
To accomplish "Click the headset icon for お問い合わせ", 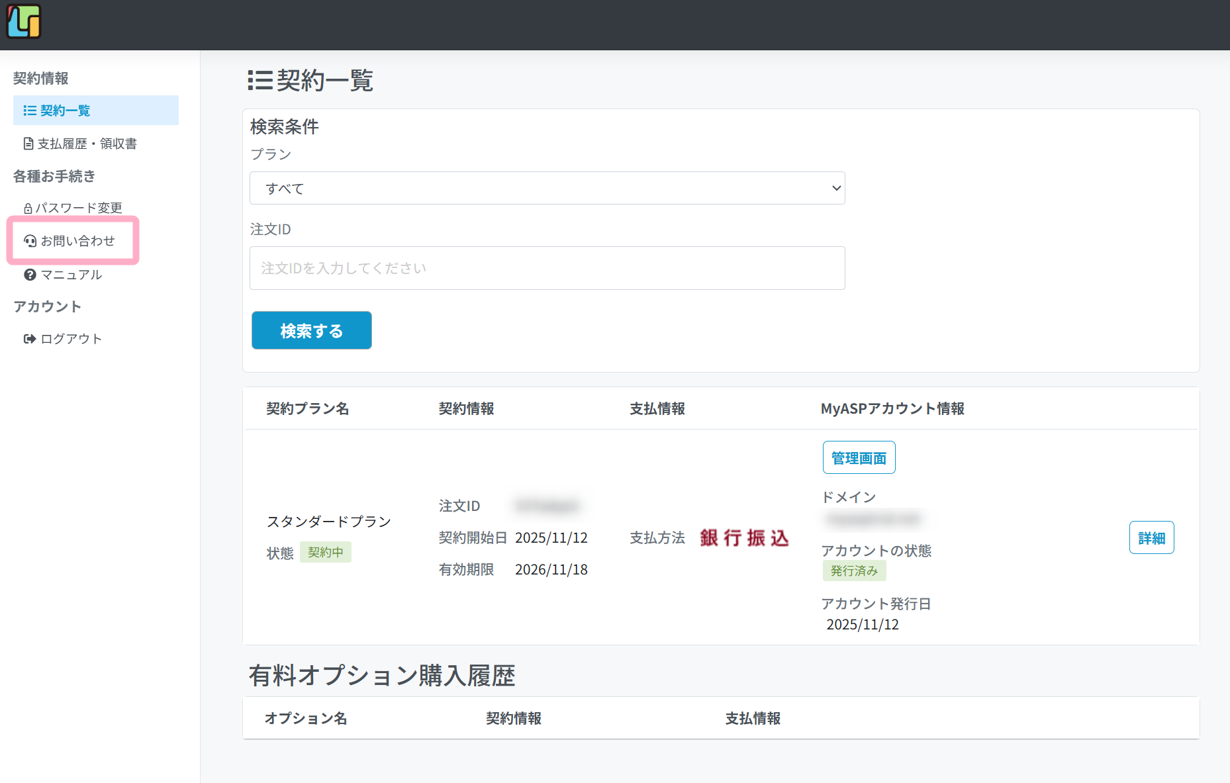I will 30,241.
